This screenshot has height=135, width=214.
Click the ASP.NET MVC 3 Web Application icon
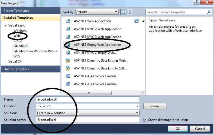click(68, 37)
